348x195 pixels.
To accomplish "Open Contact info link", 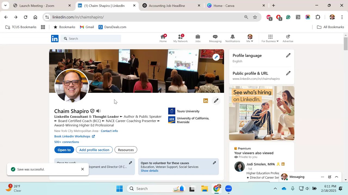I will (x=109, y=131).
